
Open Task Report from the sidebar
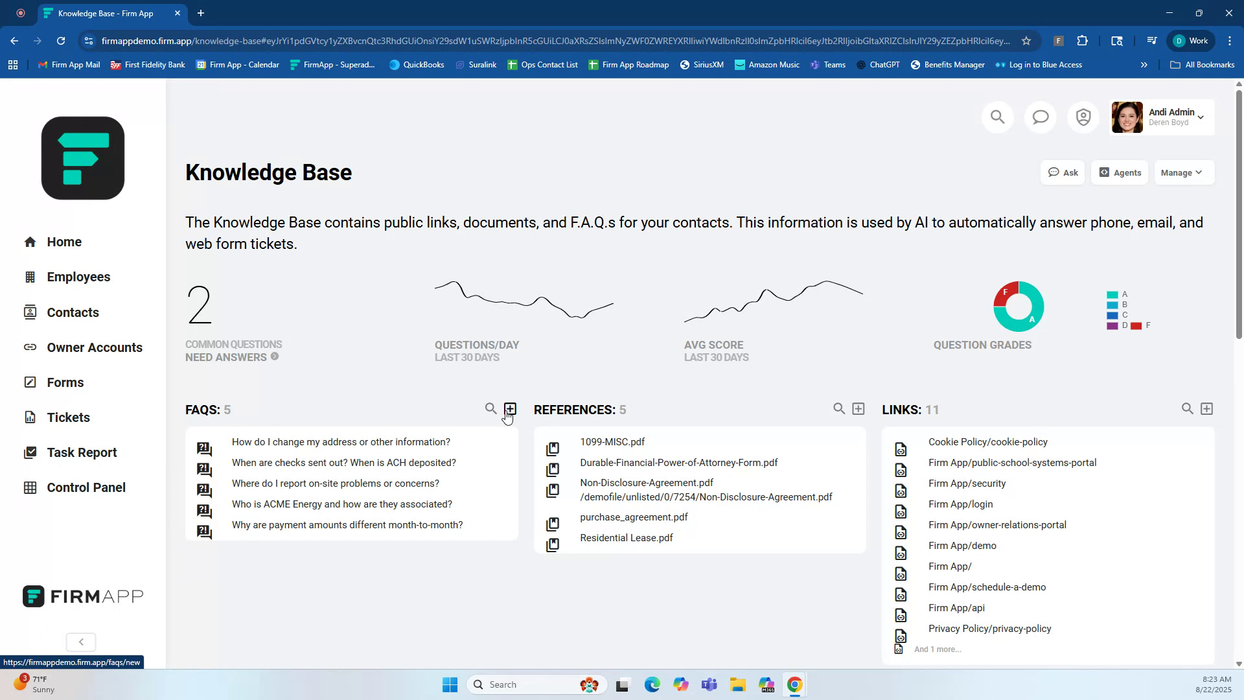82,452
